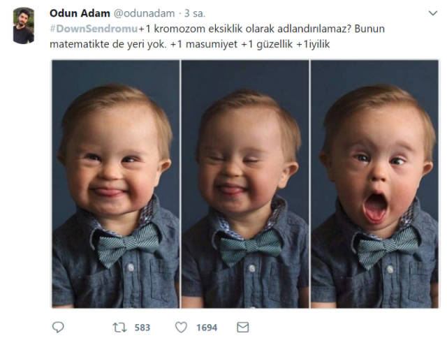Expand the tweet options chevron menu
This screenshot has width=447, height=338.
[x=433, y=13]
